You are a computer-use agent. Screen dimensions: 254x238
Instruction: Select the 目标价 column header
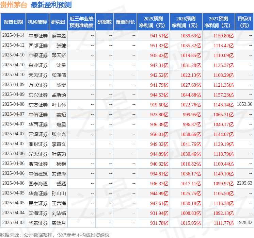click(244, 22)
